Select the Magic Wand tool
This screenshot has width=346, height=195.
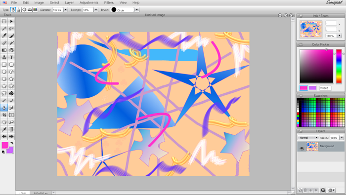click(x=4, y=29)
